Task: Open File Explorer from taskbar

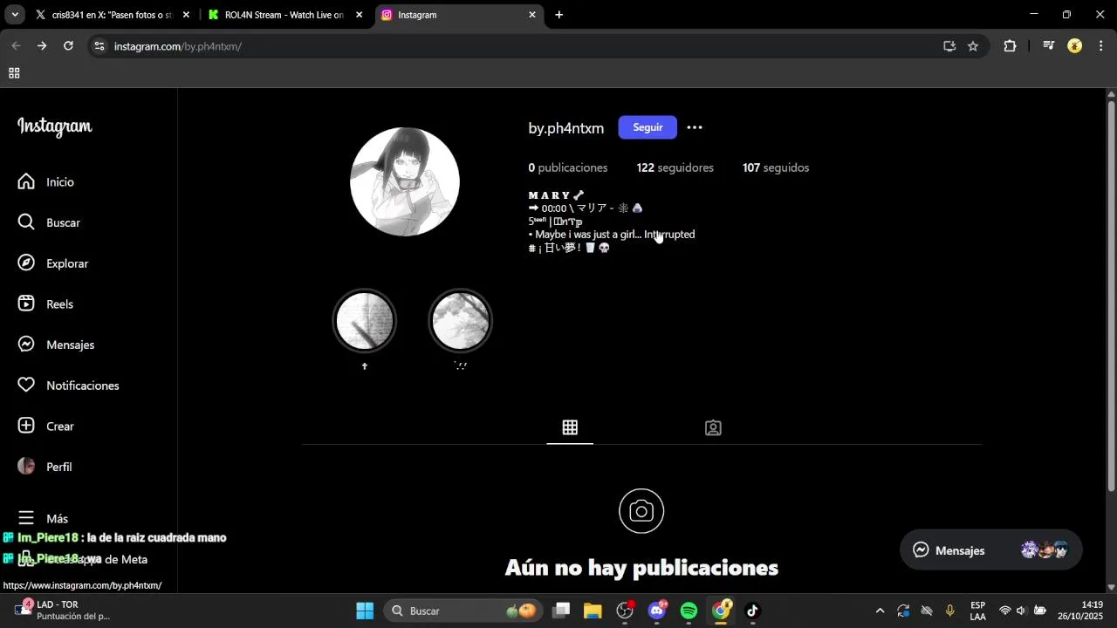Action: point(593,611)
